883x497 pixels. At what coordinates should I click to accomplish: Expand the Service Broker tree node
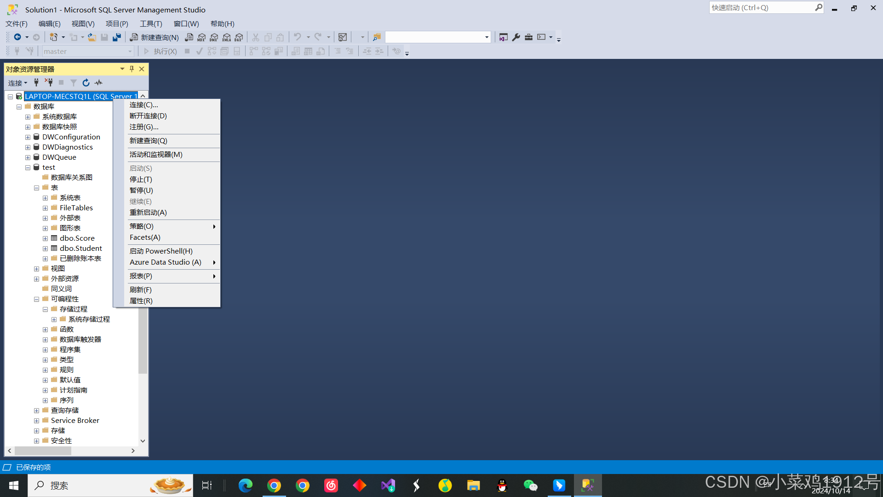coord(36,421)
